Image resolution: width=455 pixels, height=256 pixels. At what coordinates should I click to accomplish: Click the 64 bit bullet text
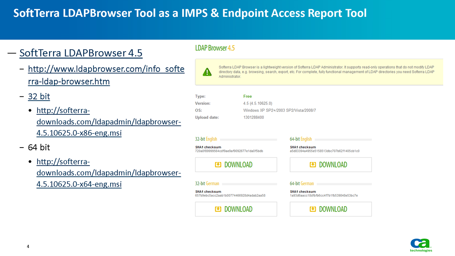39,147
